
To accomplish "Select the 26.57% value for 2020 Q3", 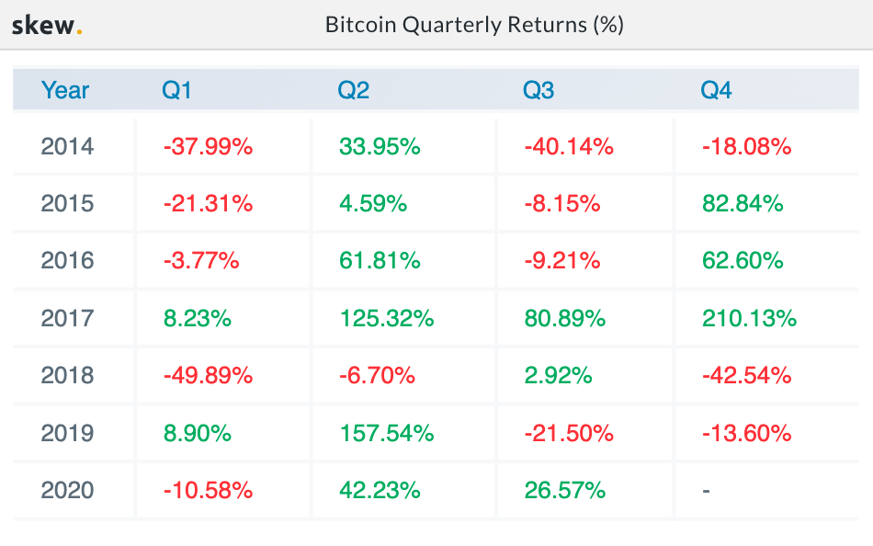I will (x=565, y=491).
